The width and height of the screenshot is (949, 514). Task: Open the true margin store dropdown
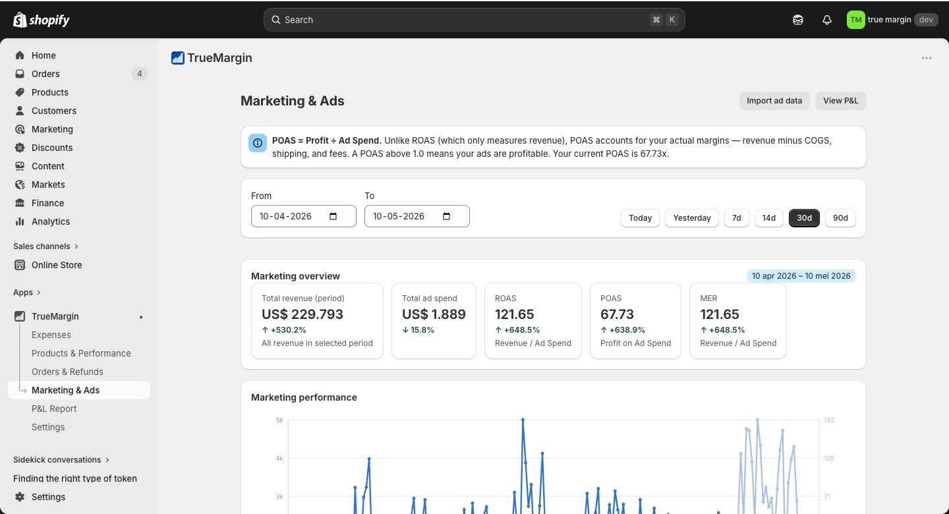click(892, 20)
